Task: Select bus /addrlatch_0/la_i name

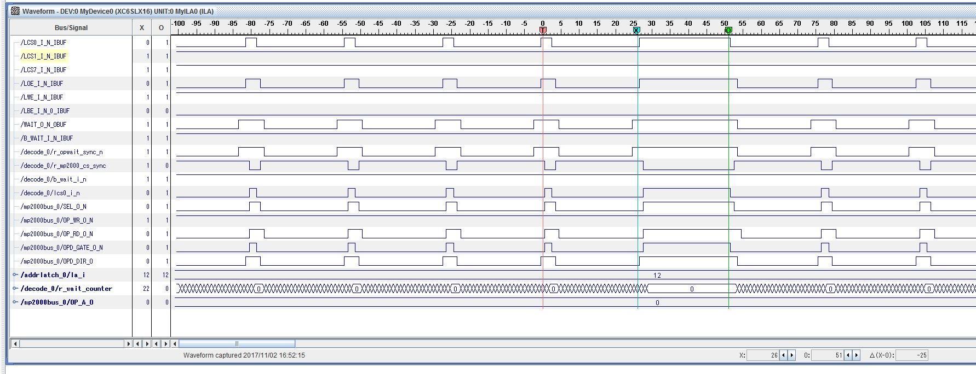Action: coord(53,274)
